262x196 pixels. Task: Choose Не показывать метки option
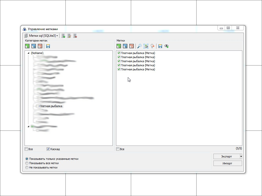(27, 167)
